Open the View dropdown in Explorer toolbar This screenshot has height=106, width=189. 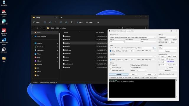90,22
